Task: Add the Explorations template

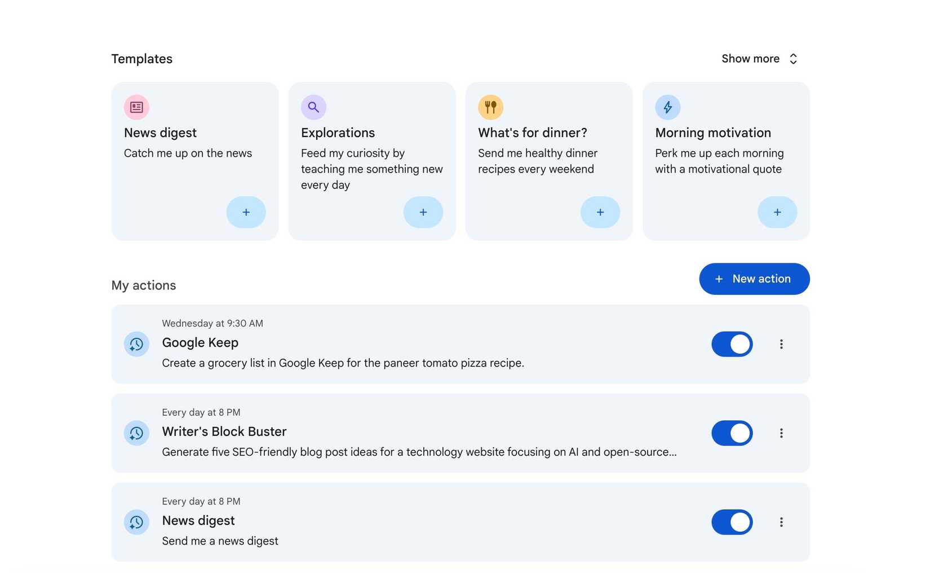Action: (x=423, y=212)
